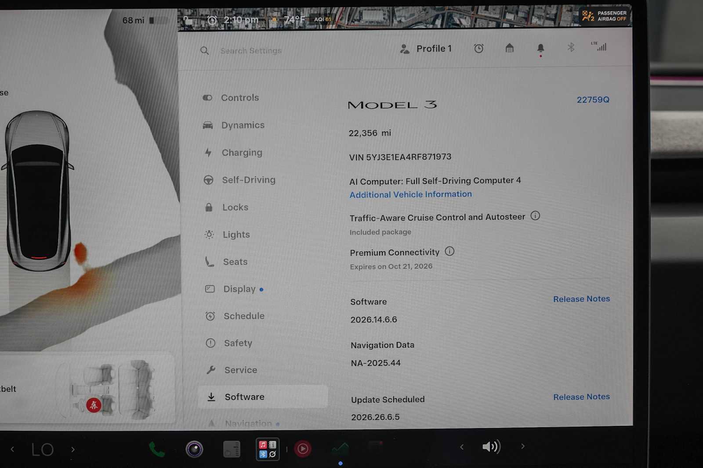This screenshot has width=703, height=468.
Task: Tap the HomeLink garage icon
Action: coord(509,48)
